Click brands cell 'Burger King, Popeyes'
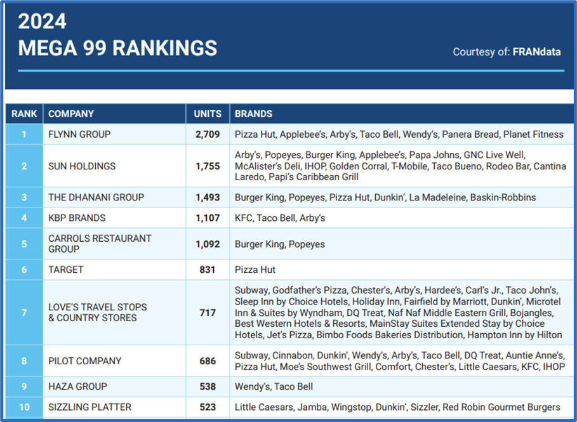 401,244
